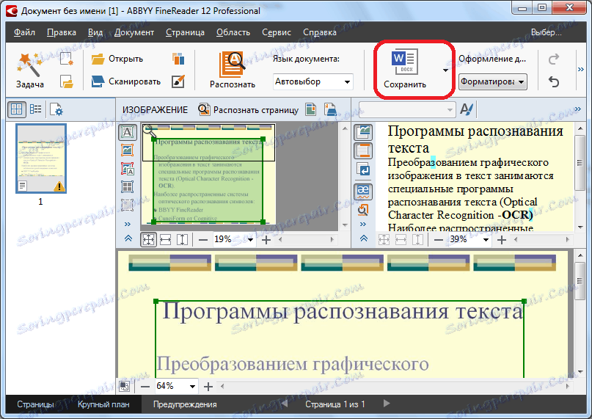
Task: Zoom in image pane with plus
Action: [x=266, y=239]
